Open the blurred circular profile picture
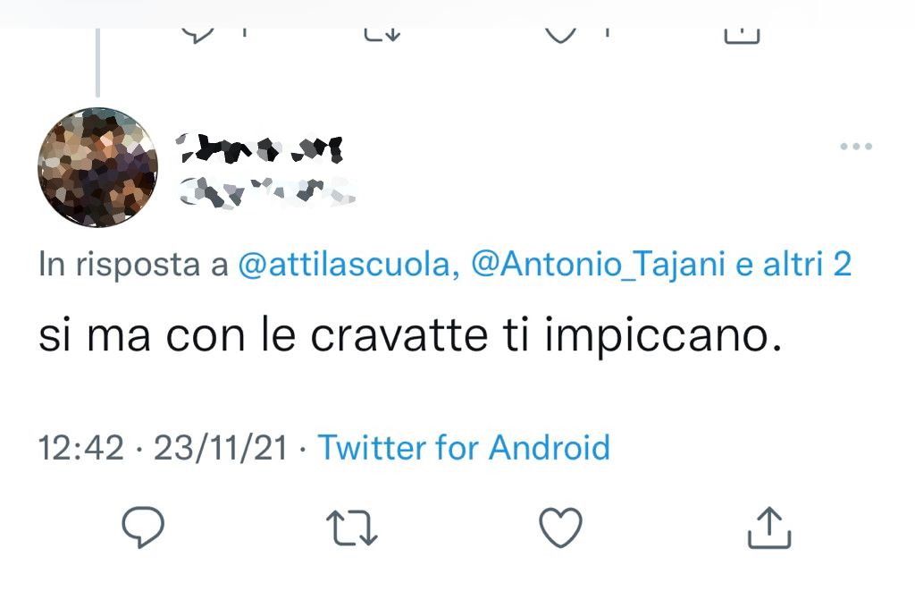Viewport: 915px width, 591px height. [98, 167]
